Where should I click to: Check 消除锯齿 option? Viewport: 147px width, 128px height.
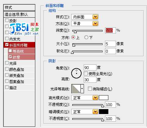90,89
